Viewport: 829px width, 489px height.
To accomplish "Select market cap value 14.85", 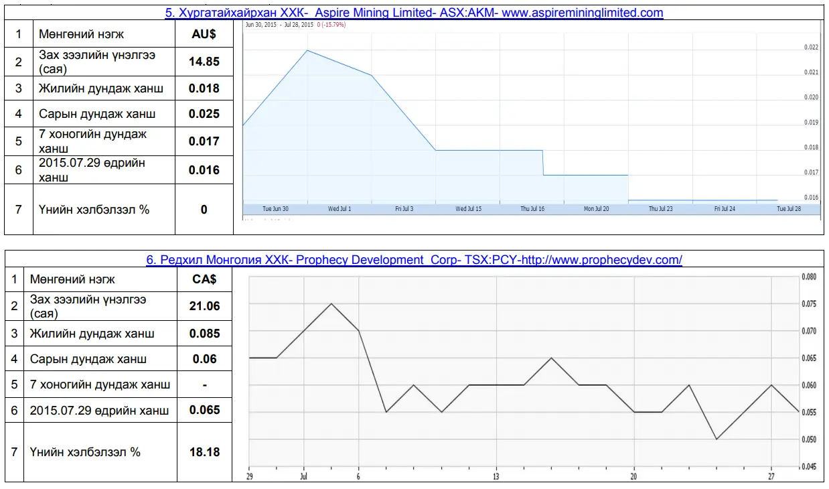I will pyautogui.click(x=204, y=62).
